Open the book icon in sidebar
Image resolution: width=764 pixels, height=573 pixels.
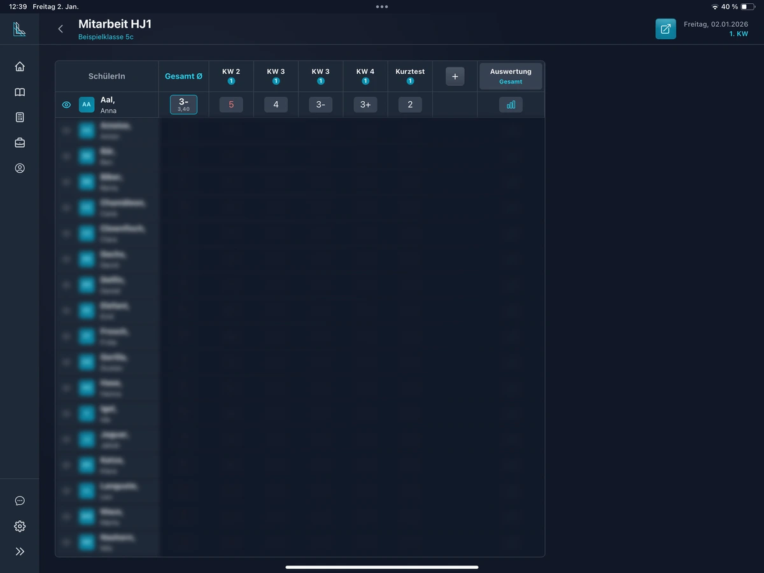20,92
